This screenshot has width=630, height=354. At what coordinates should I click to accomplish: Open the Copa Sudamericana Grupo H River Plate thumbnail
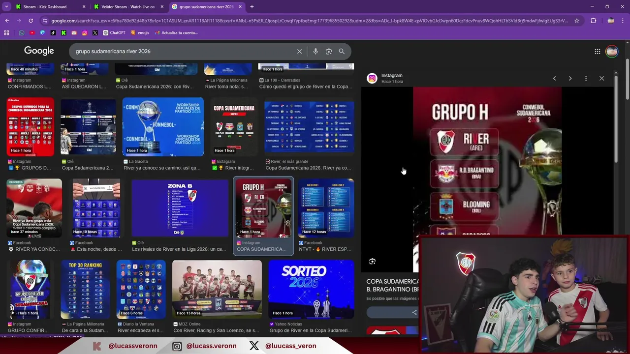pyautogui.click(x=234, y=127)
